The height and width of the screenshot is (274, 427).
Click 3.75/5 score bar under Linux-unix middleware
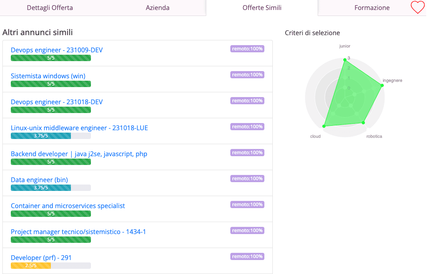point(50,136)
